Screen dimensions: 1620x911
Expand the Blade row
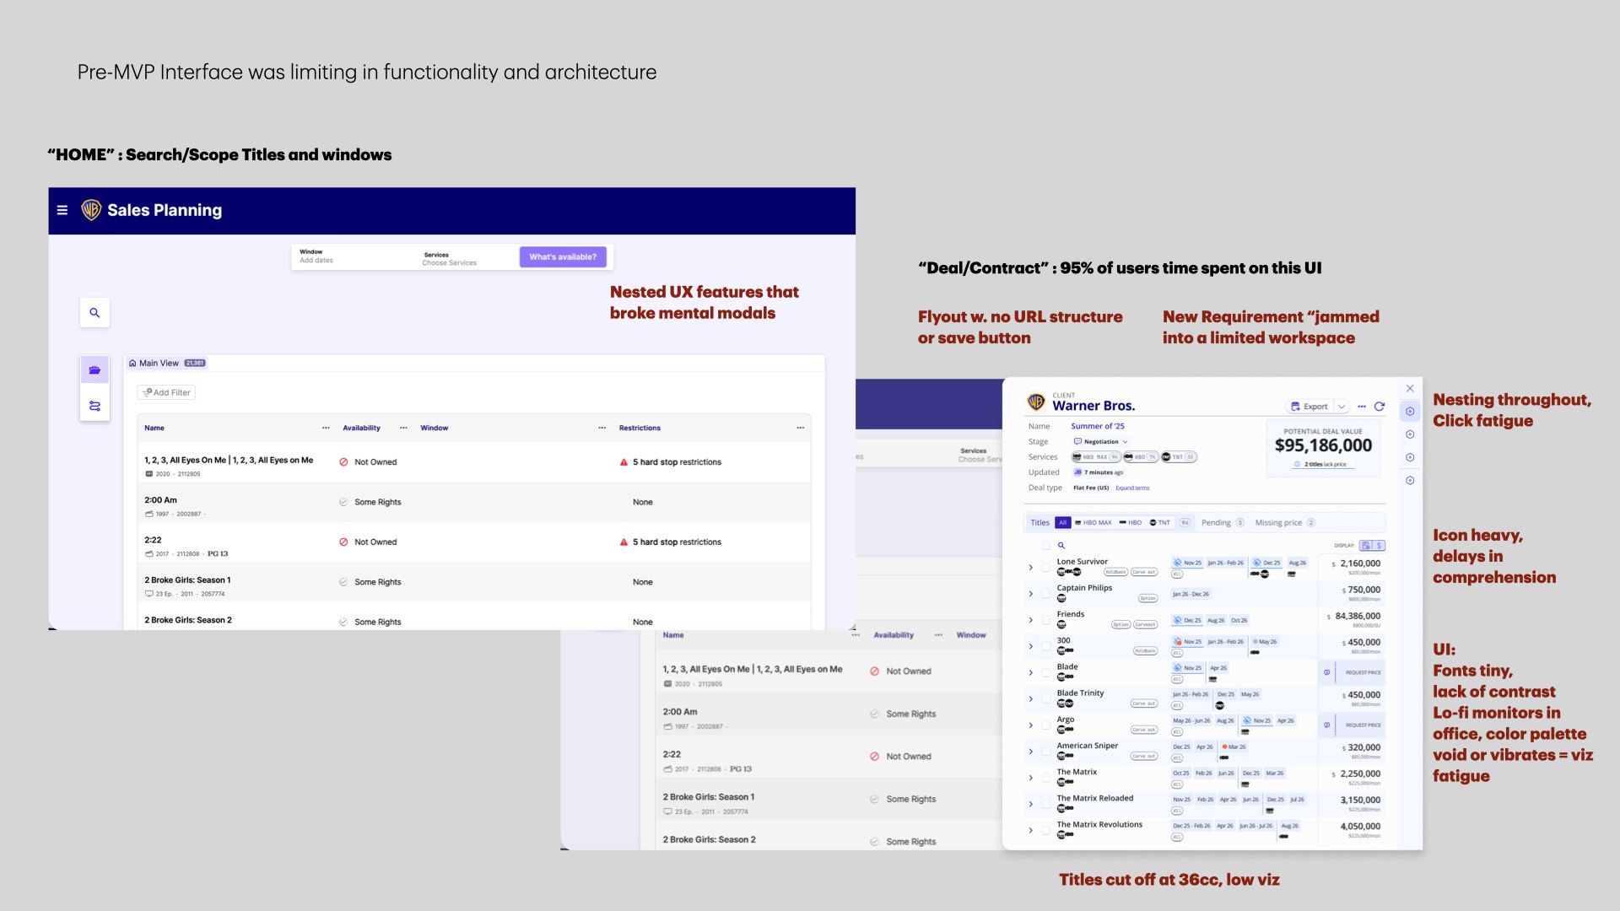click(1031, 672)
